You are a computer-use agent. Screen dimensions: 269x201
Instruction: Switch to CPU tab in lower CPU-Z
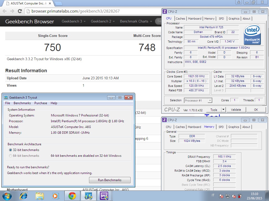[x=168, y=127]
